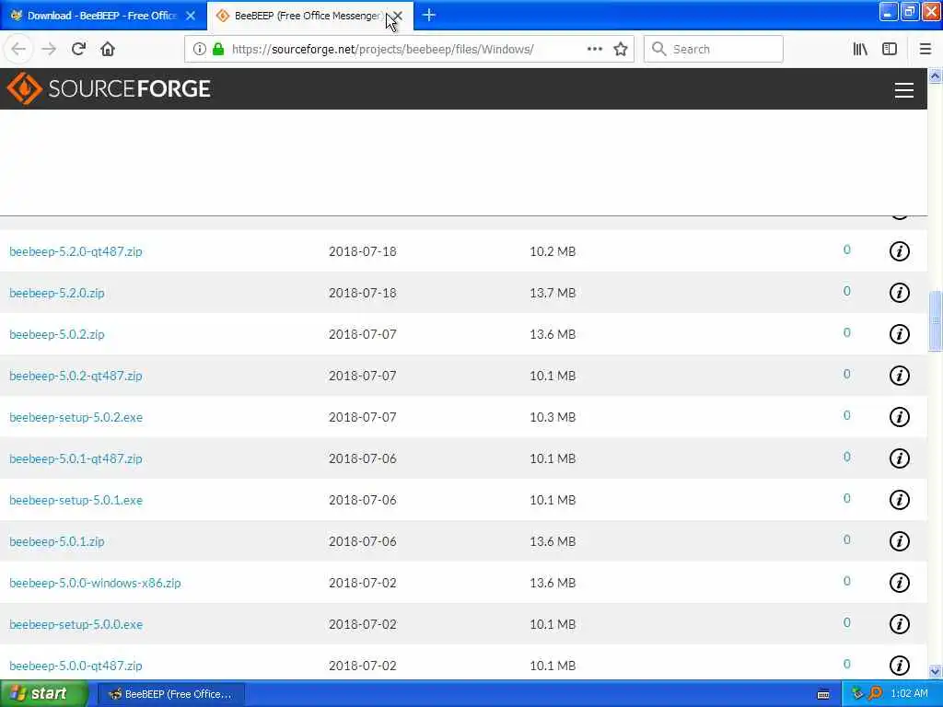Click the page scrollbar up arrow
The height and width of the screenshot is (707, 943).
[x=935, y=75]
